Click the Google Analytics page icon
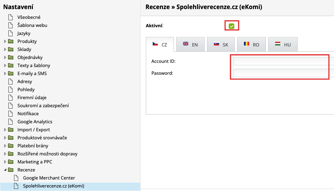334x191 pixels. click(10, 122)
